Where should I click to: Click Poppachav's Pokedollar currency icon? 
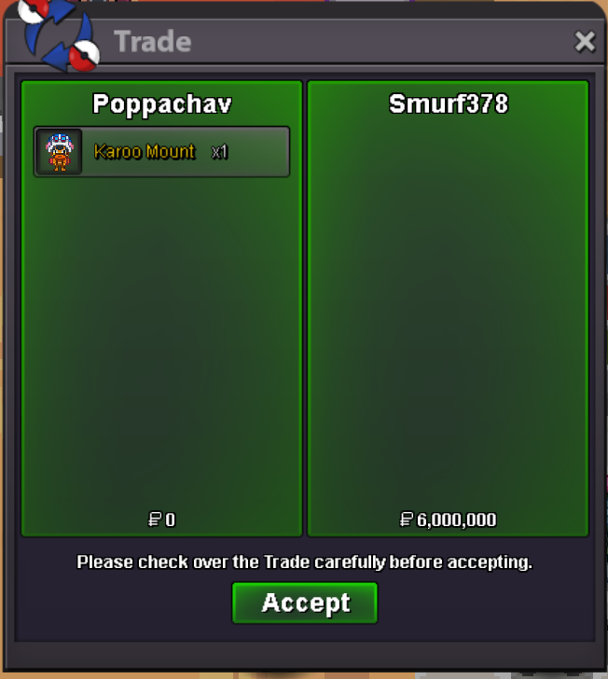pyautogui.click(x=155, y=520)
